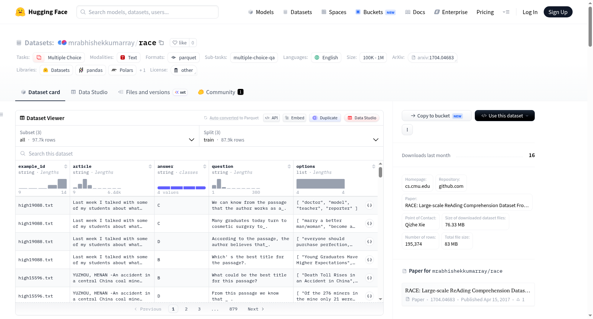Go to the Next page of rows
Viewport: 593px width, 319px height.
[256, 309]
